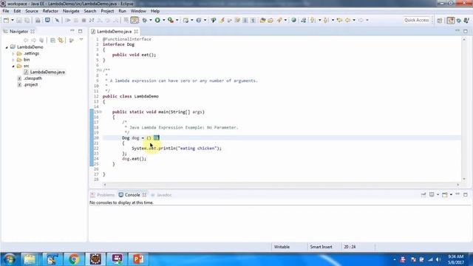Click the New Java Class icon
The width and height of the screenshot is (473, 266).
point(199,20)
